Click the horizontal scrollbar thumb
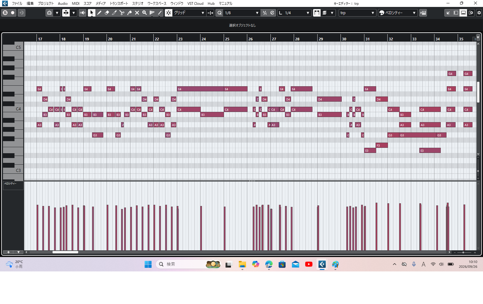The width and height of the screenshot is (483, 304). click(65, 252)
